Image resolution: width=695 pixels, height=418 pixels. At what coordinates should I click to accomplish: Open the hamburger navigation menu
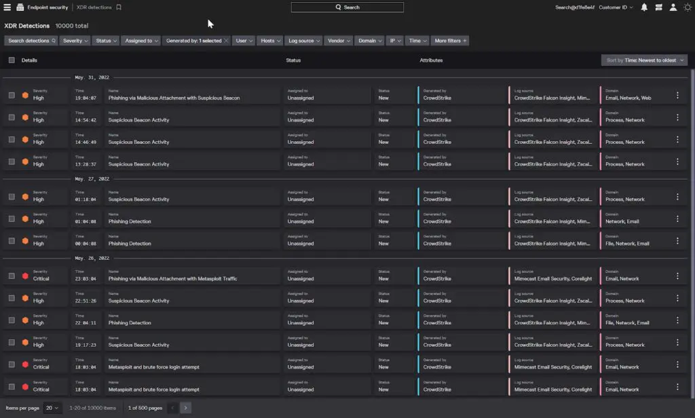click(7, 7)
